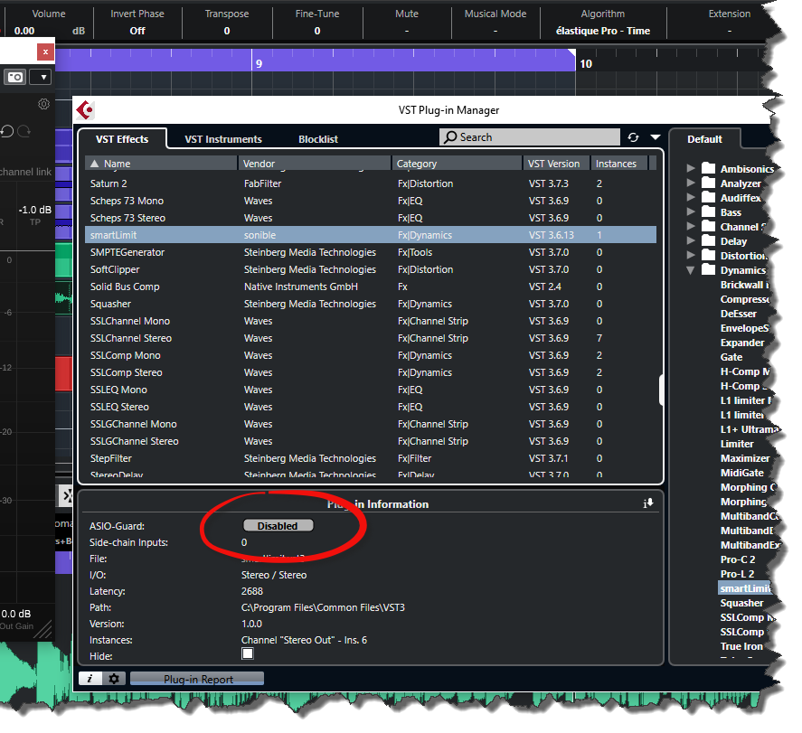Select the SMPTEGenerator row

pos(371,252)
